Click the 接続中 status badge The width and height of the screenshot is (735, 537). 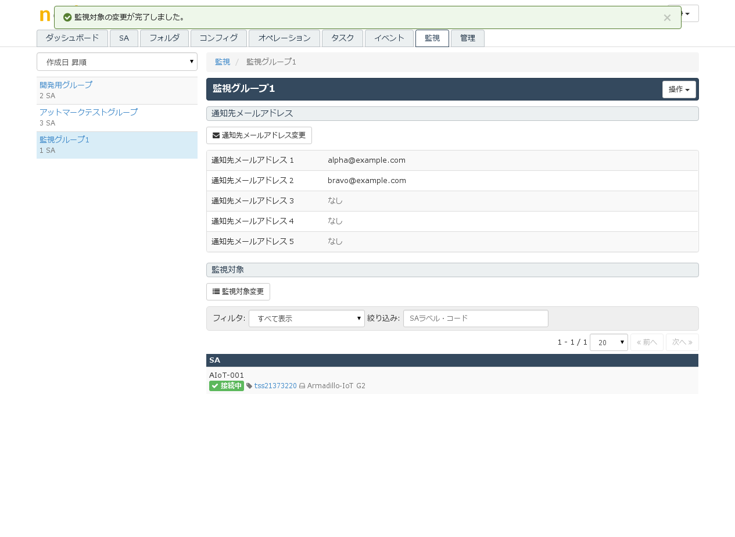tap(227, 386)
